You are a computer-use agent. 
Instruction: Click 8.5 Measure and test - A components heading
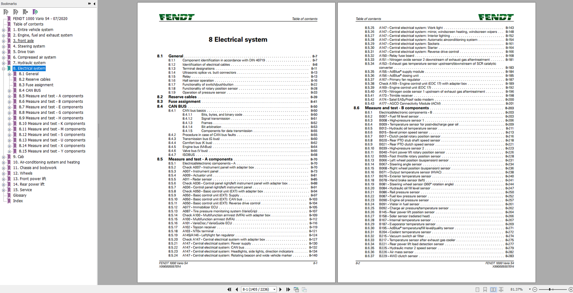(x=237, y=159)
